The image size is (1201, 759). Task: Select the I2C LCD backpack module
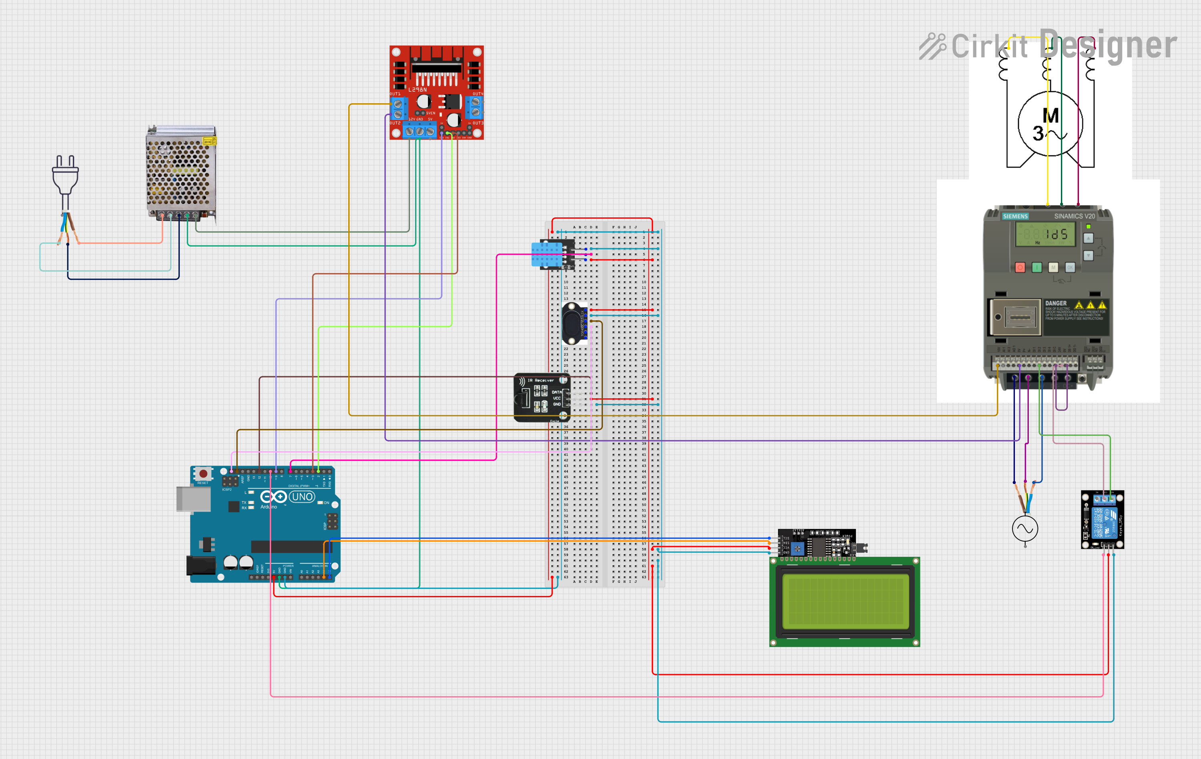coord(817,543)
